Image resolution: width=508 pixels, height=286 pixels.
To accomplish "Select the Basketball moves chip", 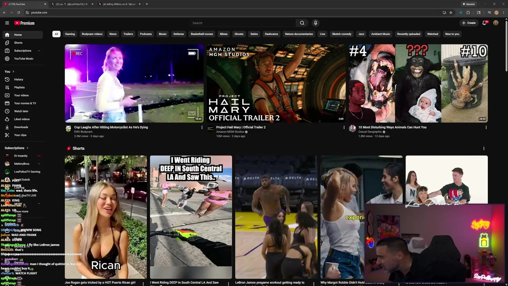I will (202, 34).
